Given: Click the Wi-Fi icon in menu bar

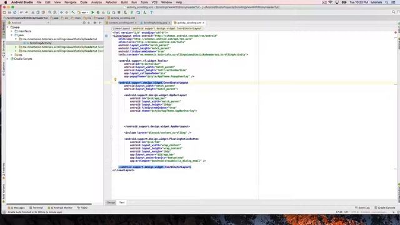Looking at the screenshot, I should (331, 2).
